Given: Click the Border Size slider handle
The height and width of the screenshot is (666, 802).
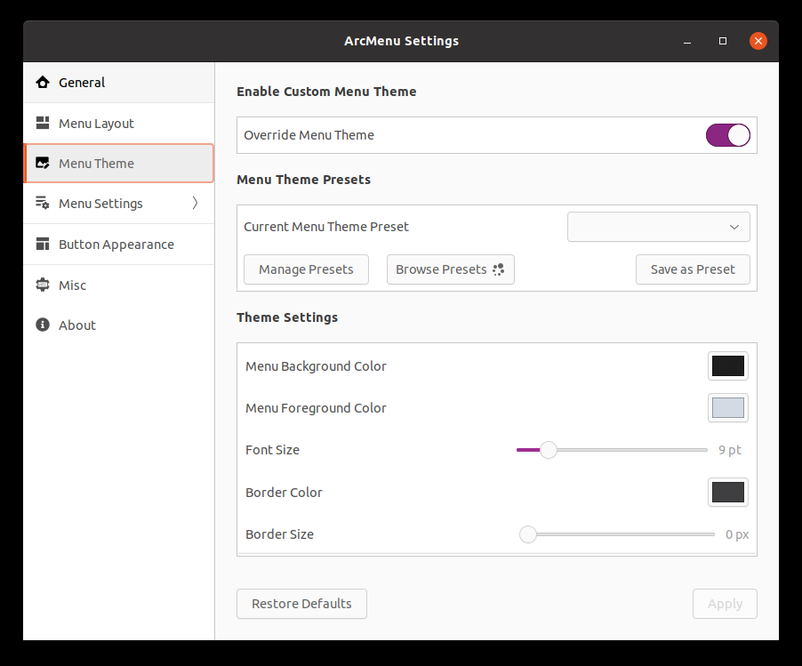Looking at the screenshot, I should coord(528,534).
